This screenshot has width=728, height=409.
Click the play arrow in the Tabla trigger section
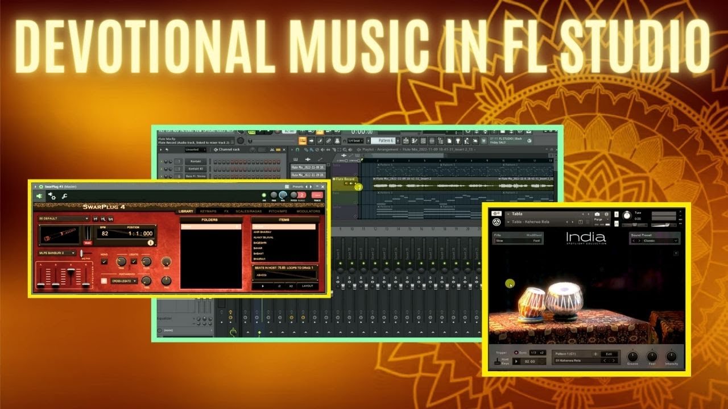517,361
